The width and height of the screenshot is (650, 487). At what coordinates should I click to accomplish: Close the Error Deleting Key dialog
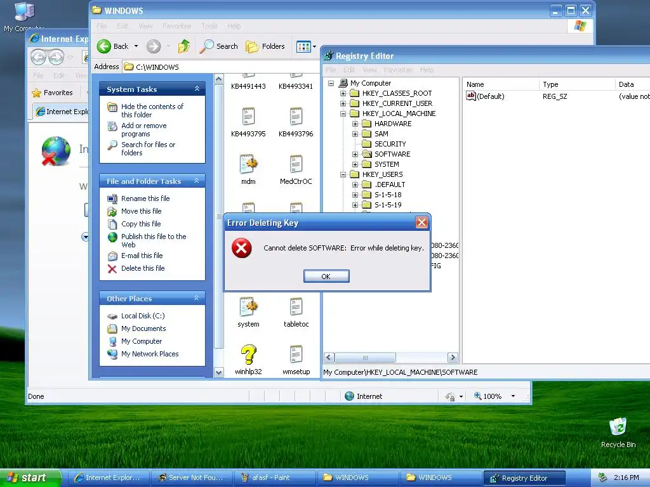pyautogui.click(x=421, y=223)
